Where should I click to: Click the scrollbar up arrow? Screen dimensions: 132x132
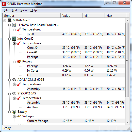pos(127,20)
